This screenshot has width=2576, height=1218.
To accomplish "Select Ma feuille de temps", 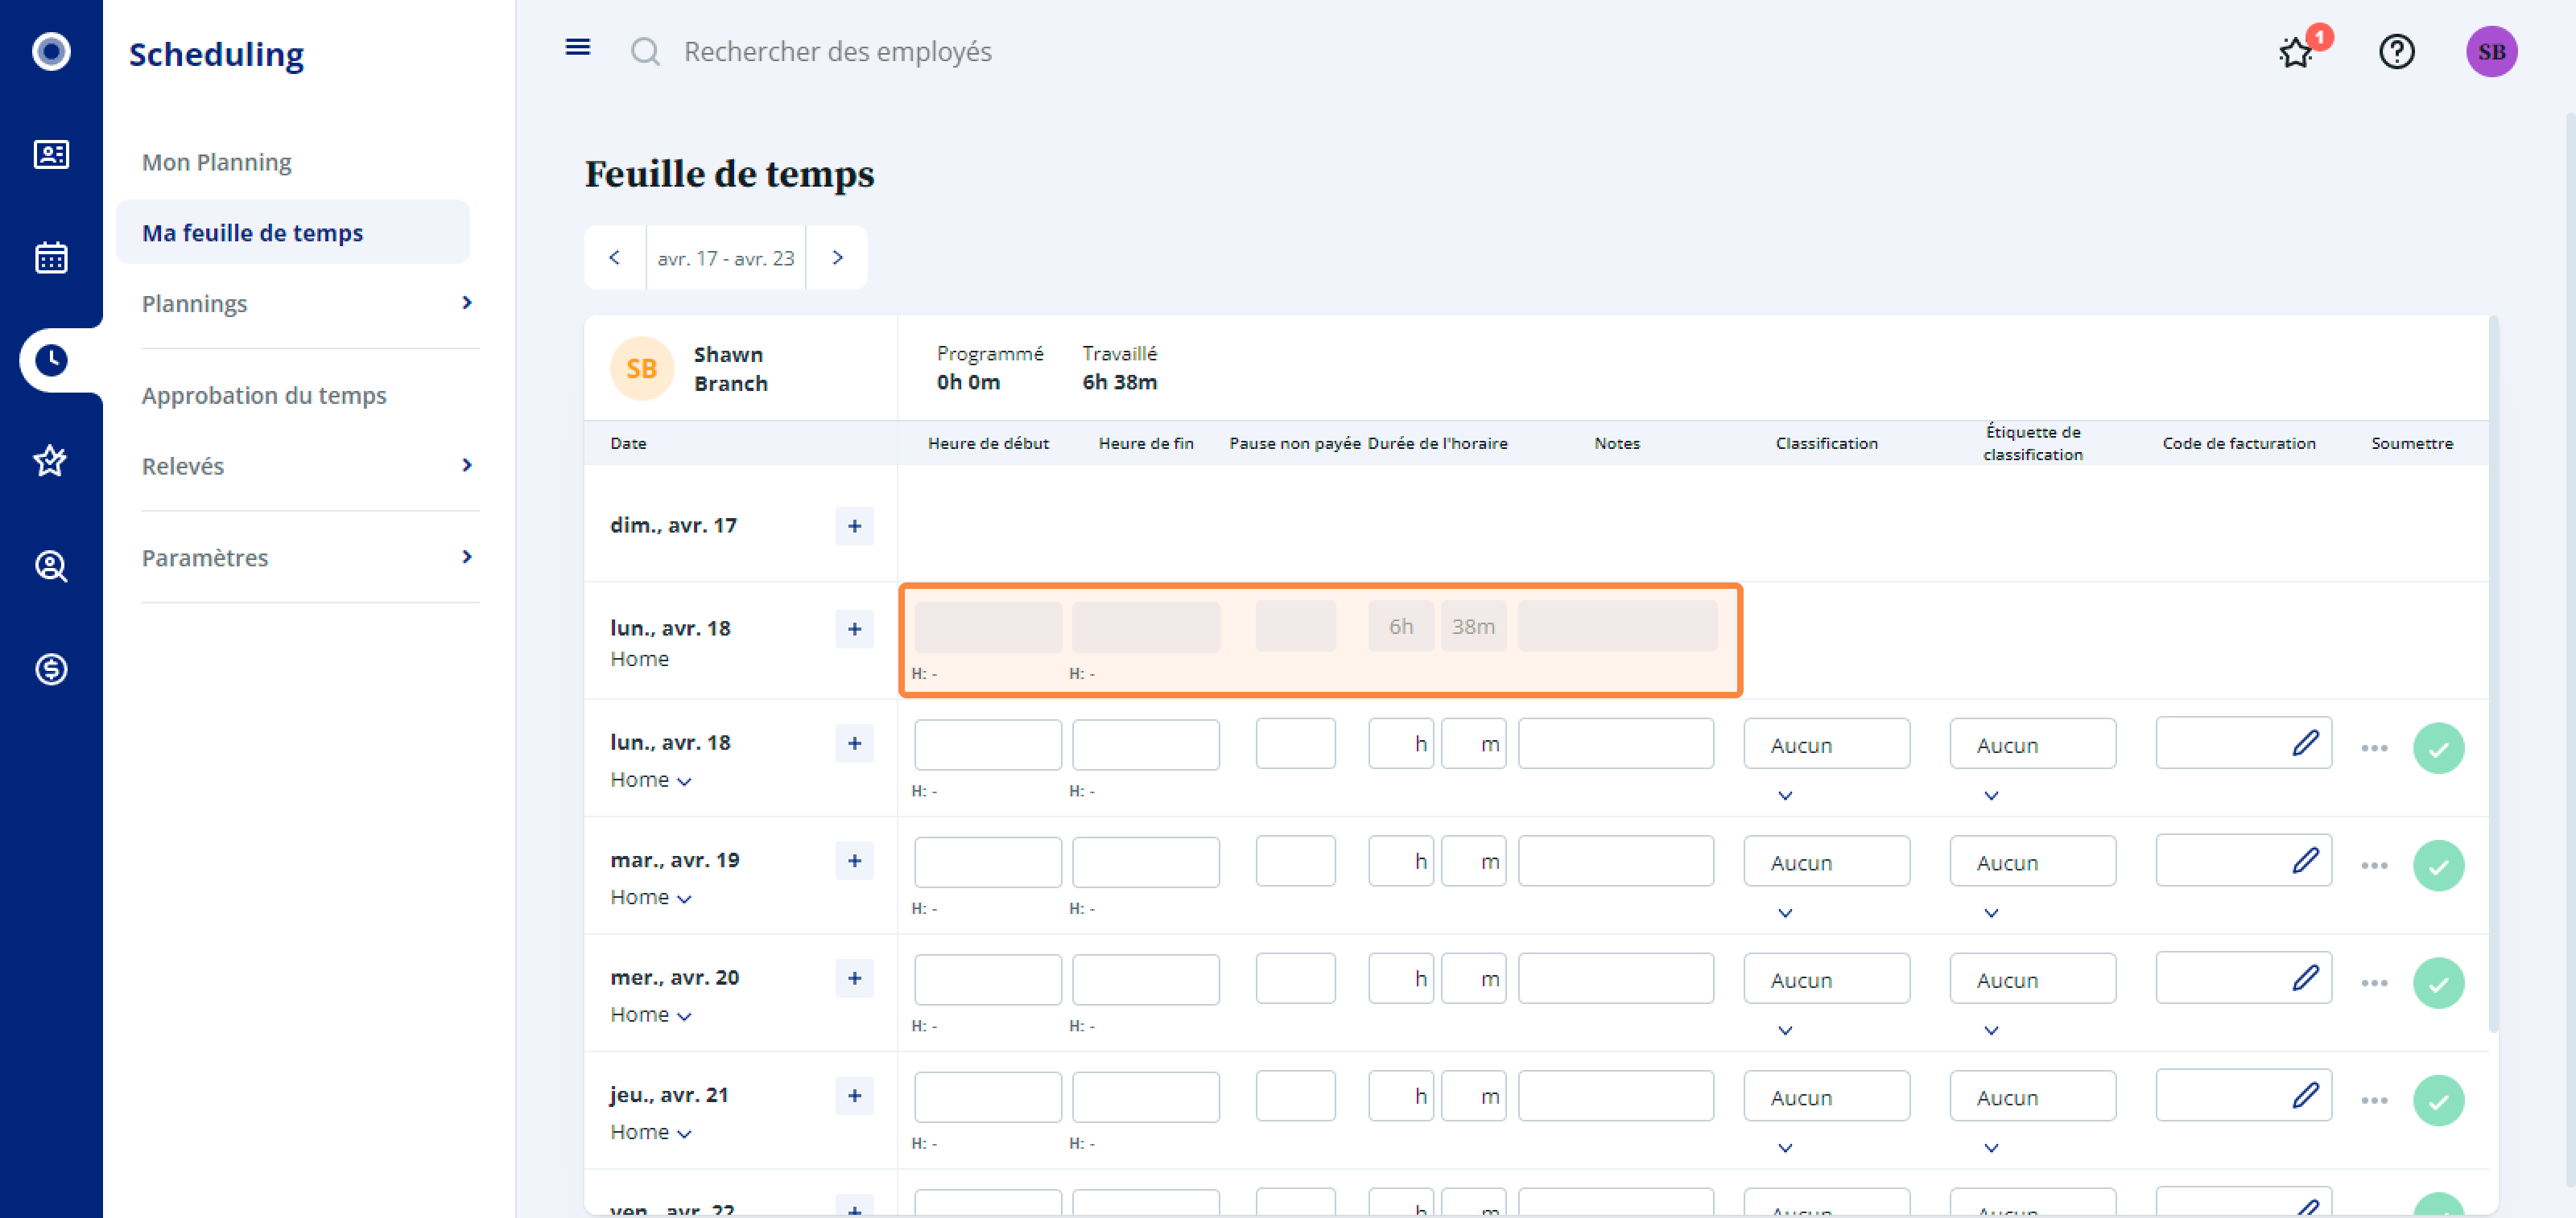I will [292, 232].
